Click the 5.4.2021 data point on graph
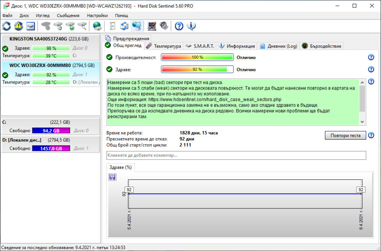 pos(129,194)
